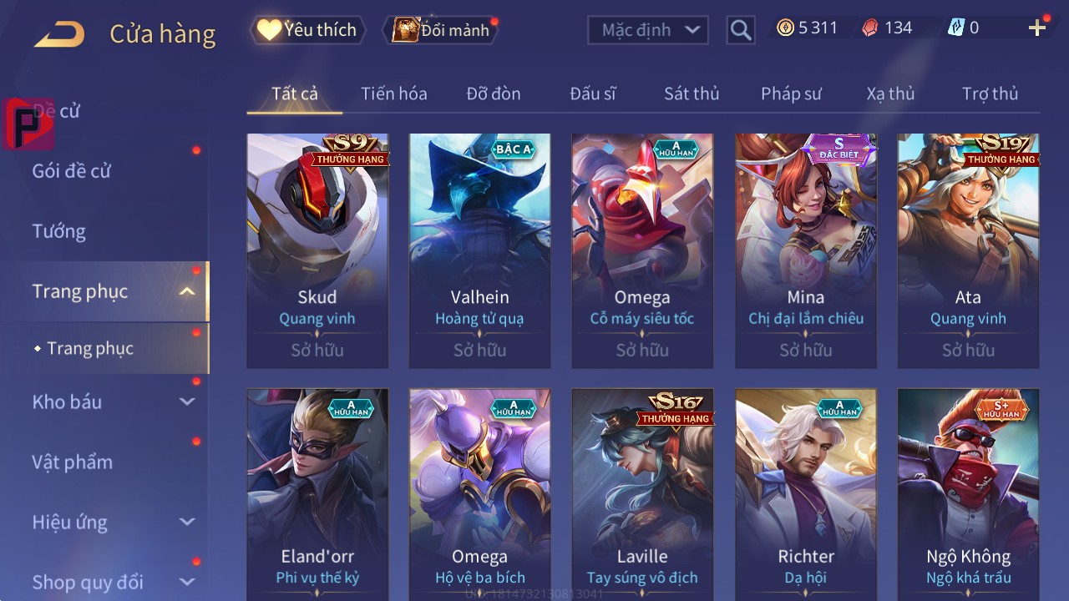1069x601 pixels.
Task: Open Gói đề cử in sidebar
Action: pos(72,171)
